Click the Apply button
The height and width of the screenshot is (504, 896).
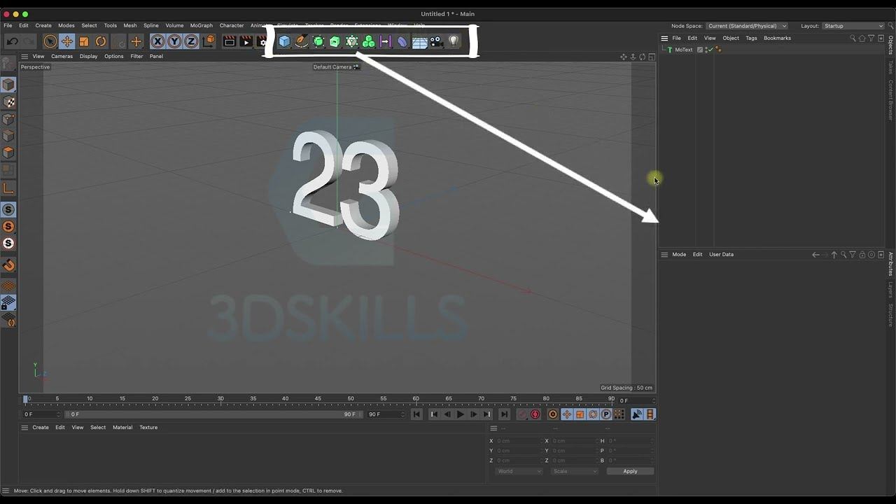(630, 471)
